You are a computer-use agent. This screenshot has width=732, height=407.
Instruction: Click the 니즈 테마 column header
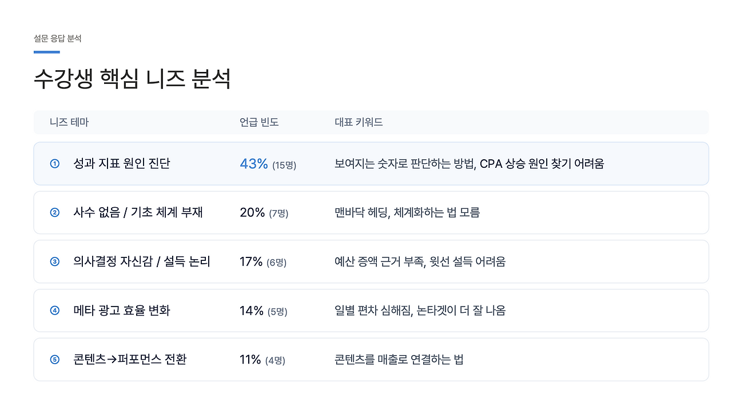click(69, 122)
